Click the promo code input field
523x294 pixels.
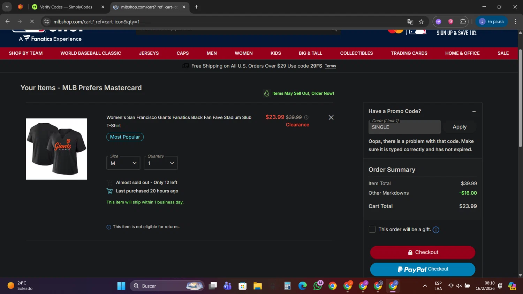tap(404, 127)
